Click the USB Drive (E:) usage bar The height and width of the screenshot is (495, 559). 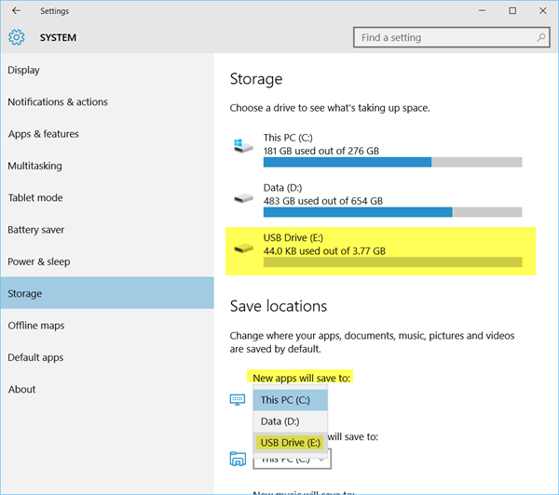(x=392, y=262)
